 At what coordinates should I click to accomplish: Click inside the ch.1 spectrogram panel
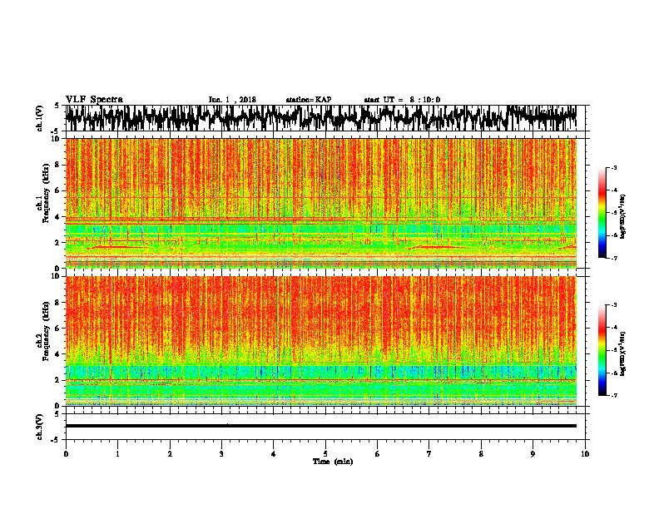[x=320, y=203]
